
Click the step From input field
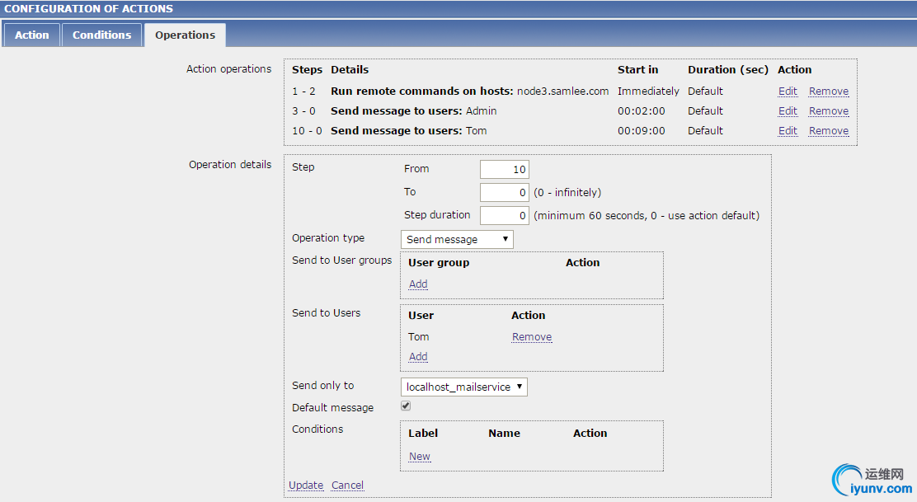(504, 170)
